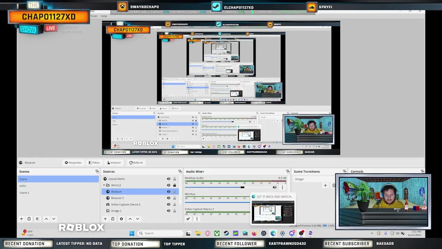Collapse the WHOLE group
The width and height of the screenshot is (442, 249).
tap(104, 185)
